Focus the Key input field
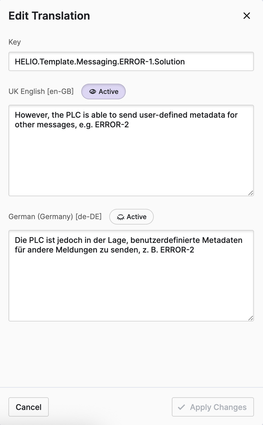This screenshot has width=263, height=425. (x=131, y=62)
